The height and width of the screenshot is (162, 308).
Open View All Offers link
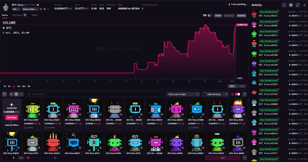12,125
